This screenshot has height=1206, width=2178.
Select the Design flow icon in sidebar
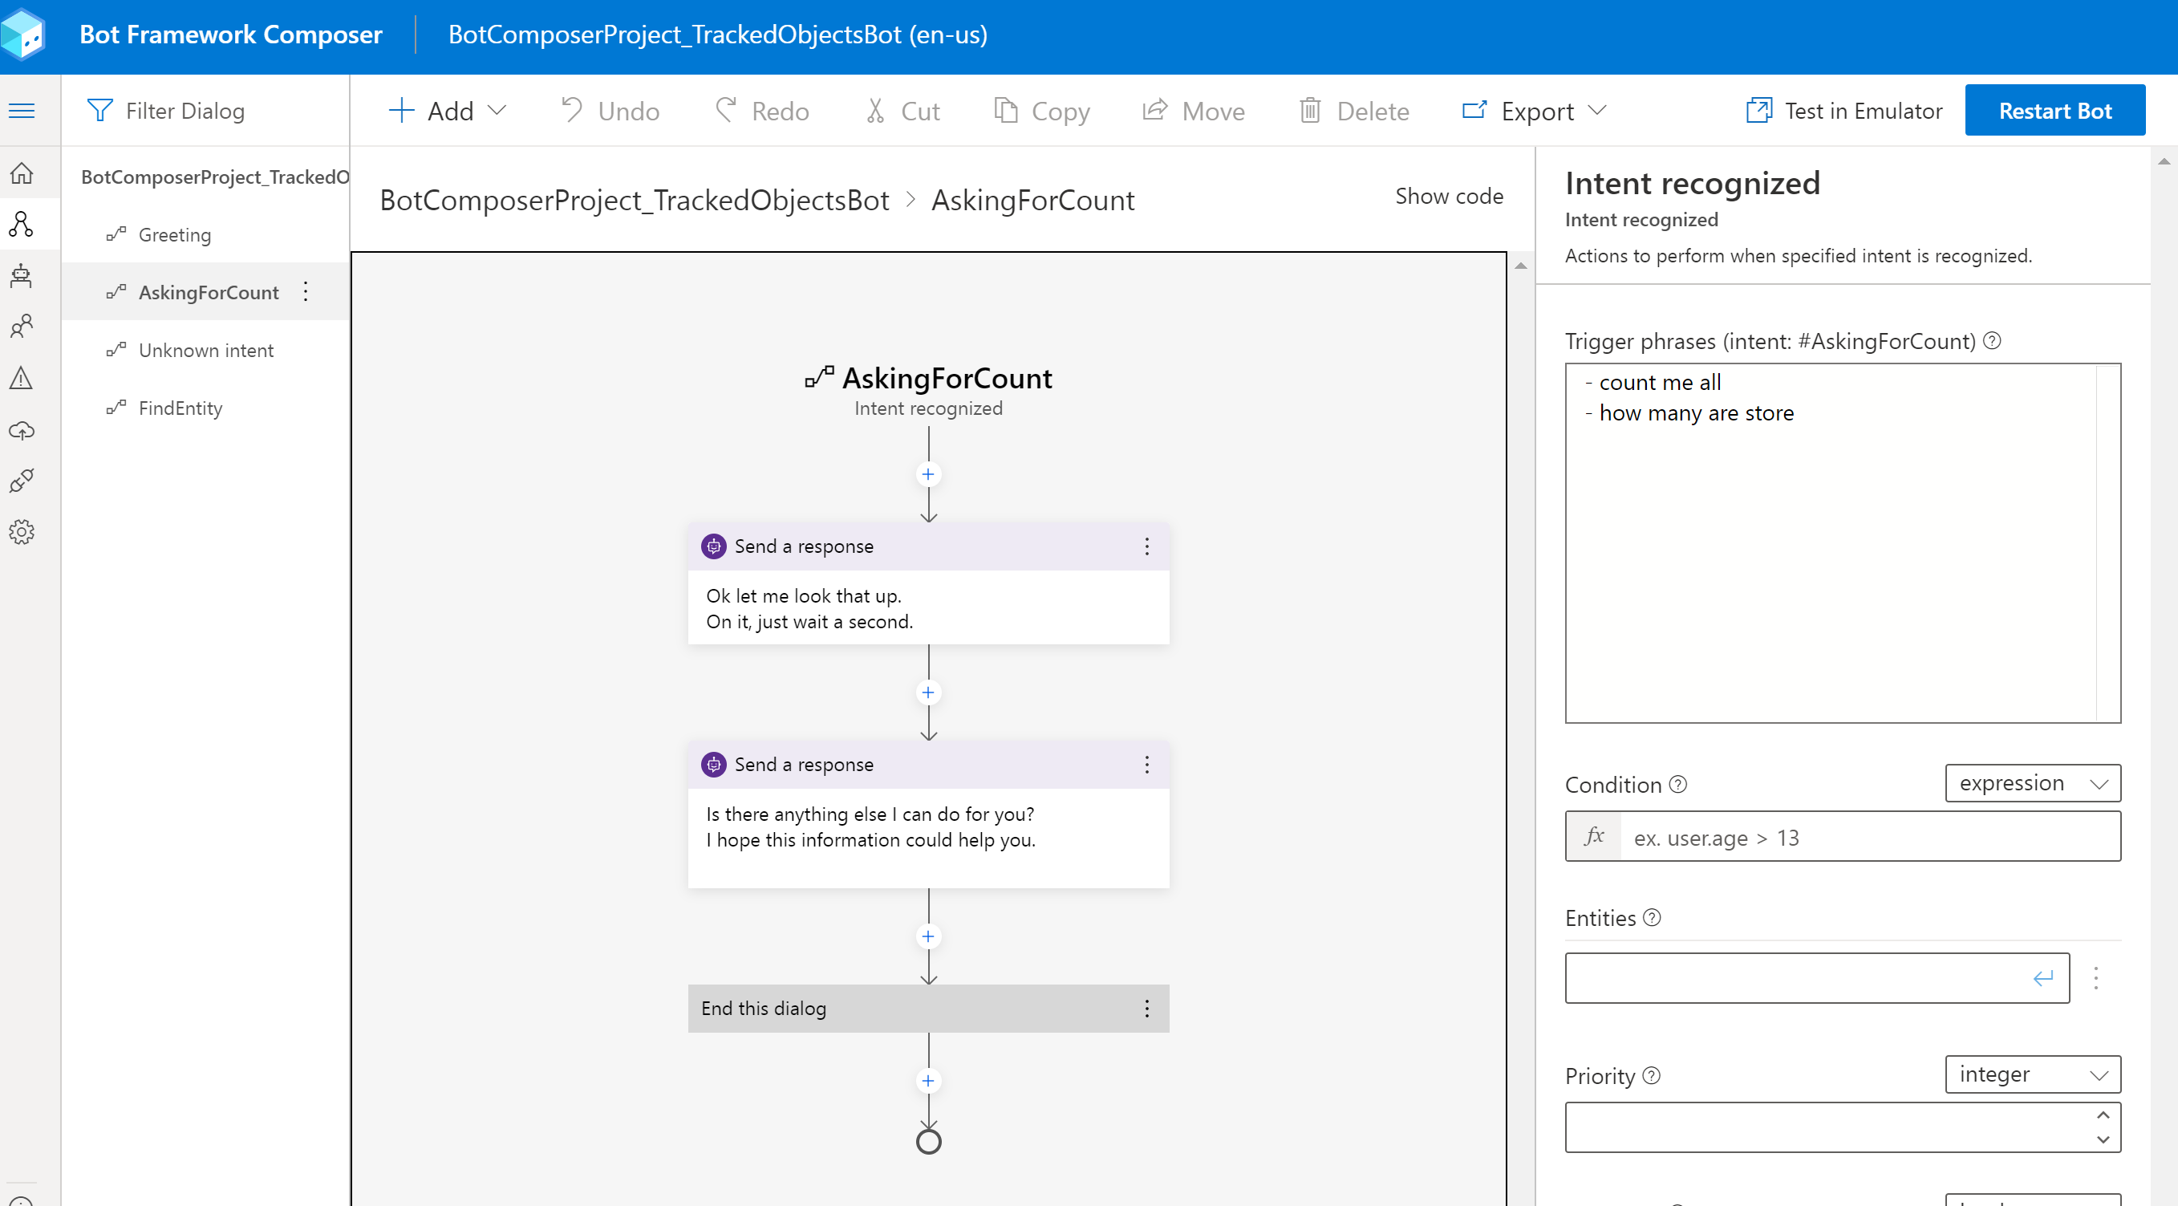click(22, 223)
